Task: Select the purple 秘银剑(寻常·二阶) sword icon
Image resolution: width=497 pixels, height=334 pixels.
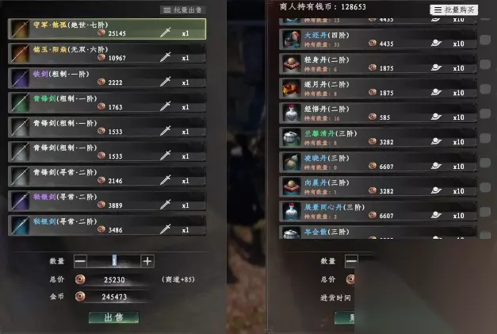Action: point(20,201)
